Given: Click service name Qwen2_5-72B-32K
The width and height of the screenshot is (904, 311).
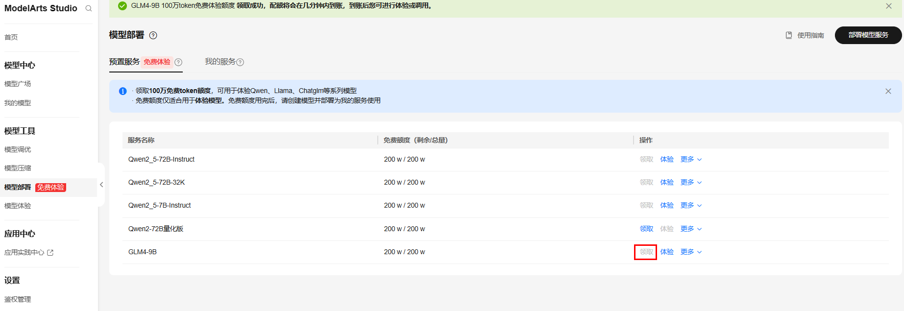Looking at the screenshot, I should tap(156, 182).
